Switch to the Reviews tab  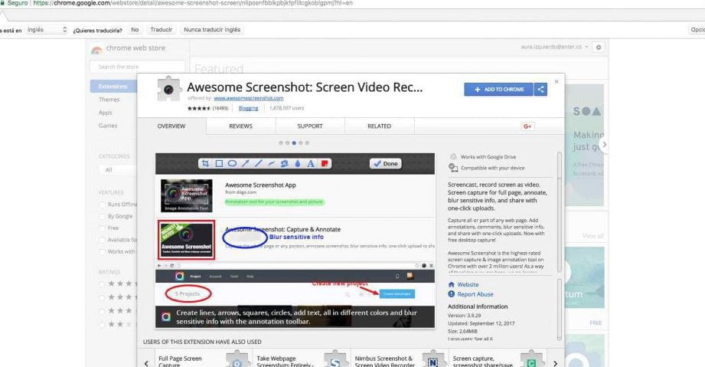click(x=240, y=126)
